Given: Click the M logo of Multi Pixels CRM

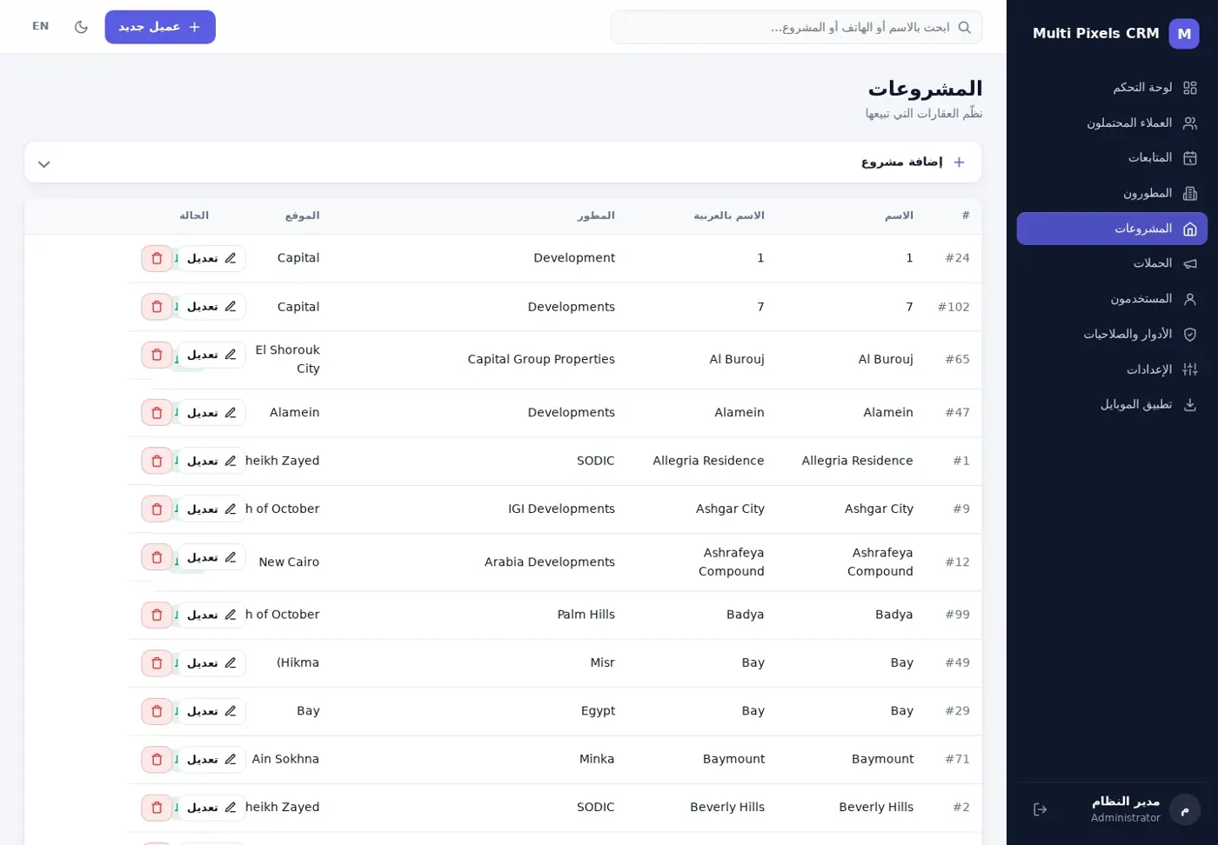Looking at the screenshot, I should click(x=1184, y=33).
